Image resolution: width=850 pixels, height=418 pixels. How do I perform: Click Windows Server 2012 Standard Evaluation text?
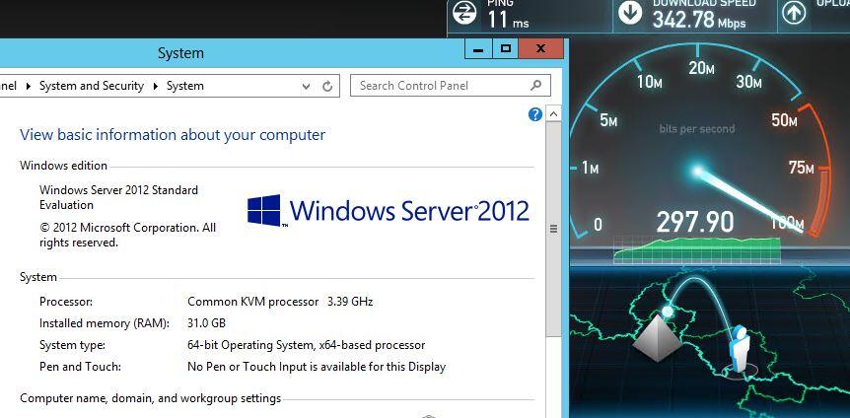[118, 197]
